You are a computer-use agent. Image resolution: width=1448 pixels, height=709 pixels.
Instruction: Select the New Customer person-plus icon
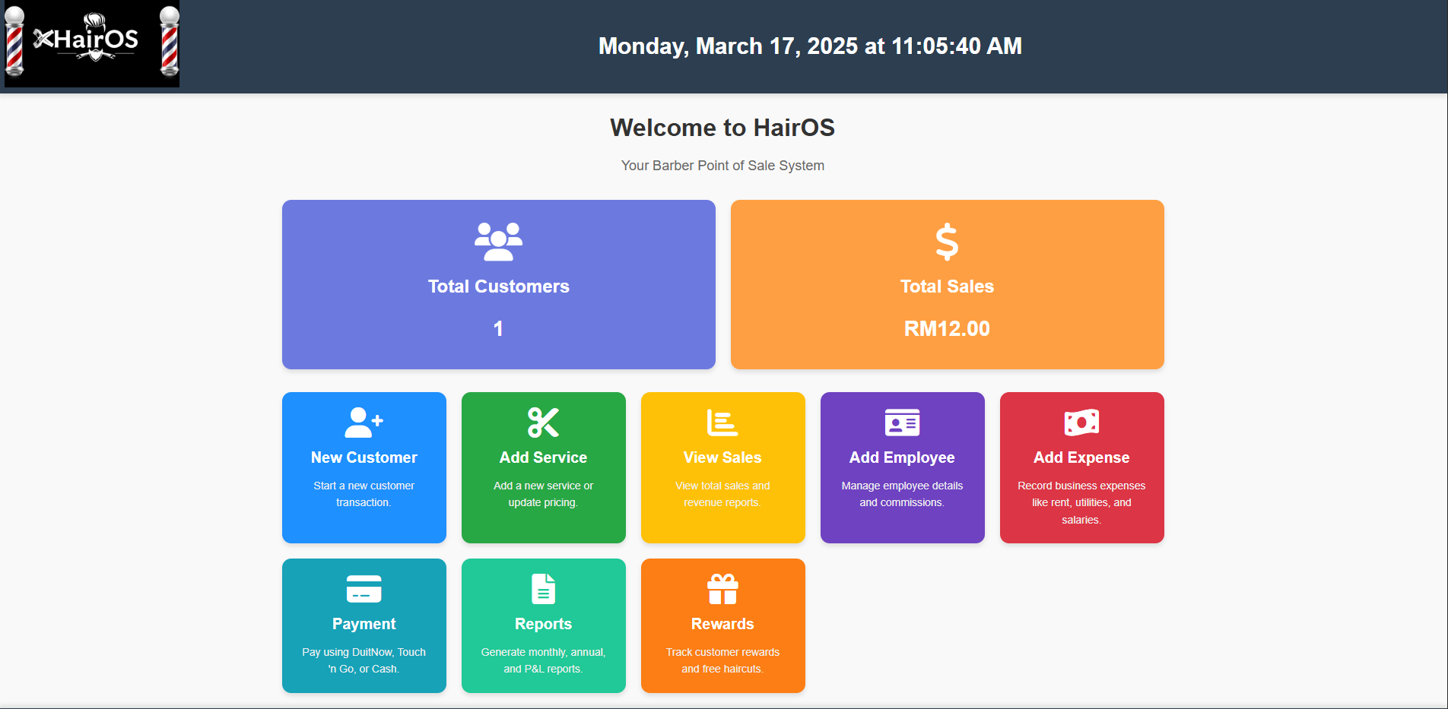(364, 423)
